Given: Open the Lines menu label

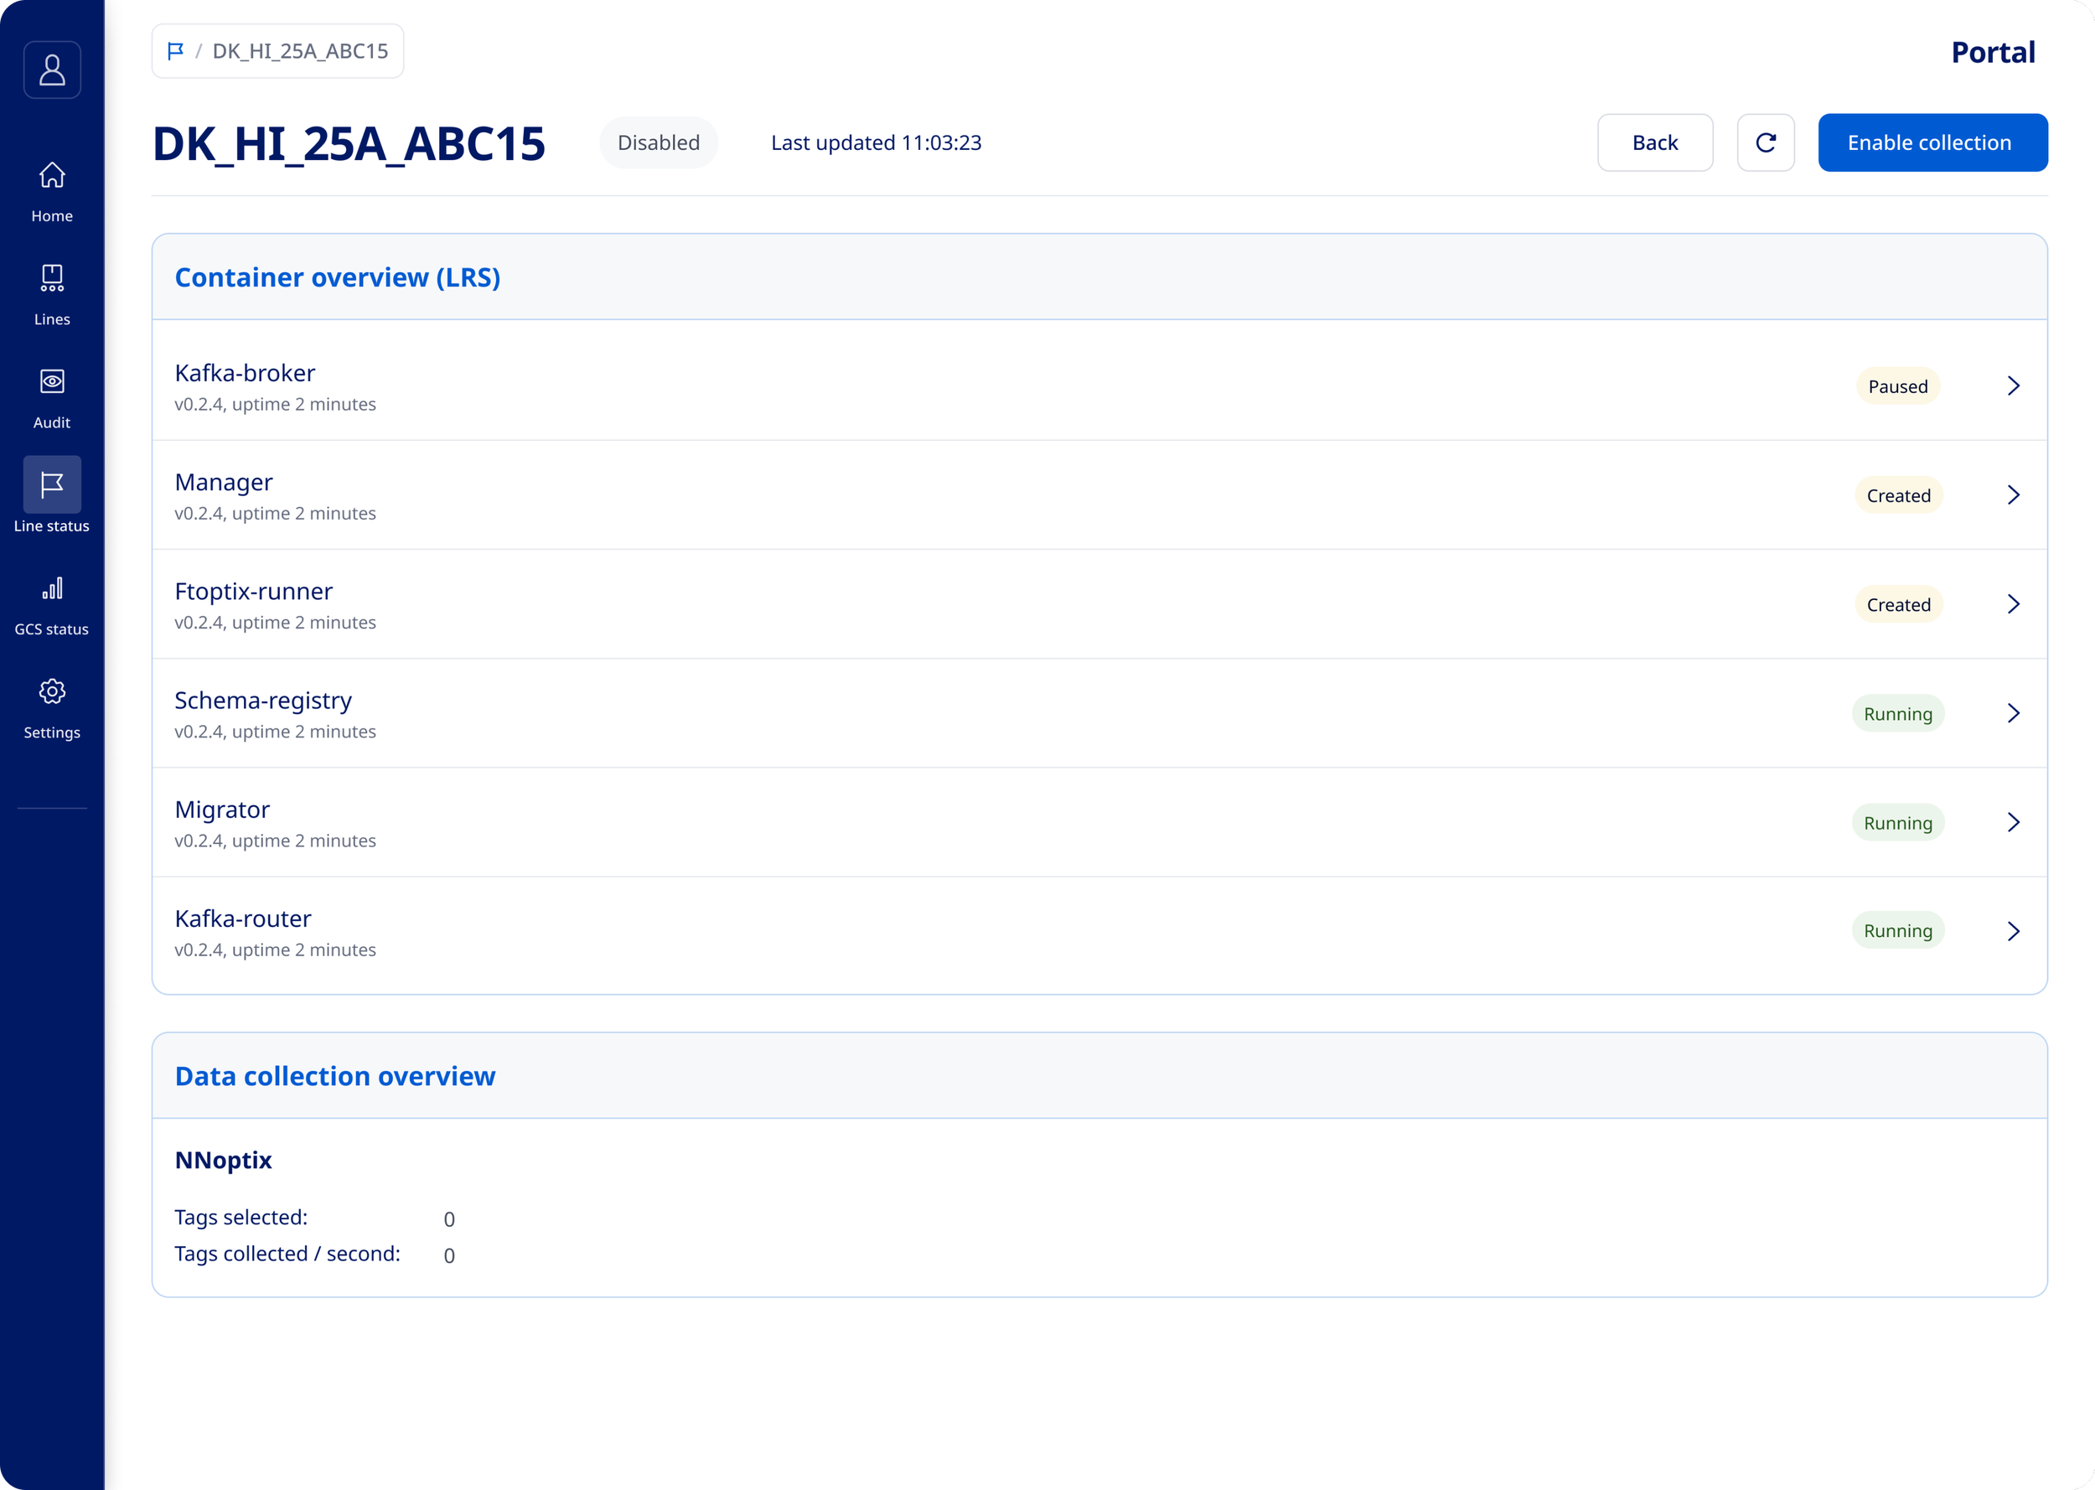Looking at the screenshot, I should pos(52,319).
